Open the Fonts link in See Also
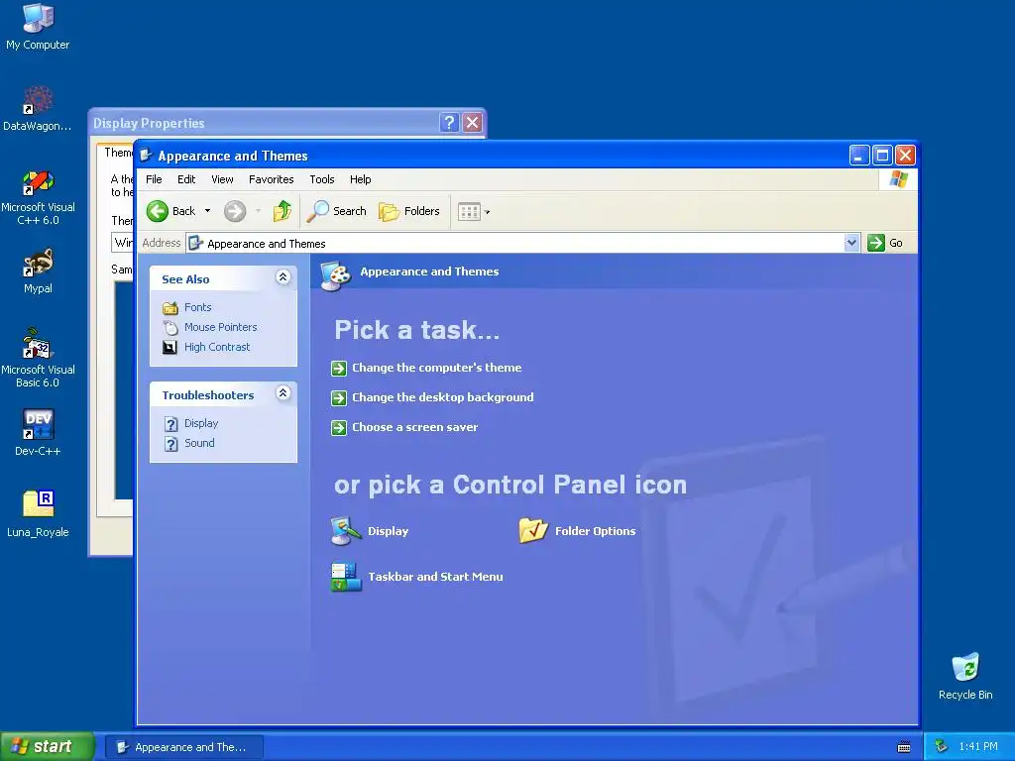 tap(198, 307)
